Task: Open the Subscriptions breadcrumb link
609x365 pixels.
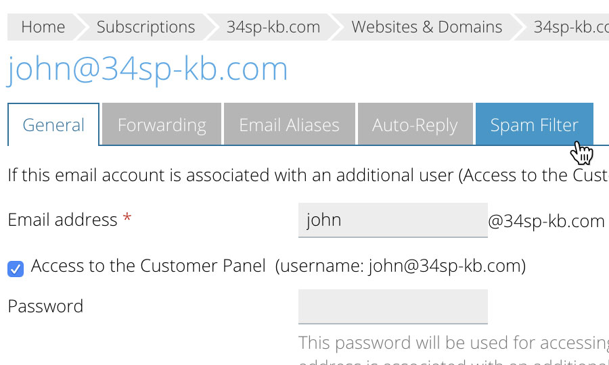Action: click(x=145, y=27)
